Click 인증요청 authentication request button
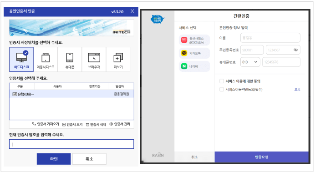315x172 pixels. coord(262,157)
